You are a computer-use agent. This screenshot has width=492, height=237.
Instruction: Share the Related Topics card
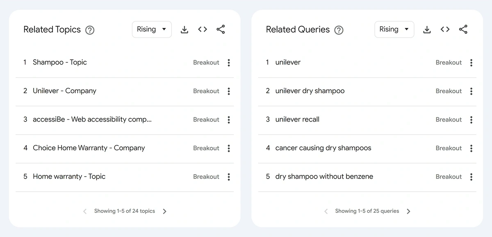click(x=221, y=30)
